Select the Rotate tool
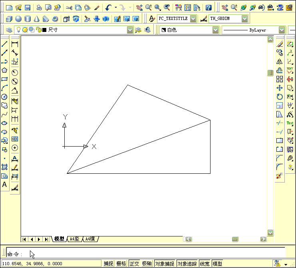This screenshot has height=268, width=296. [280, 97]
